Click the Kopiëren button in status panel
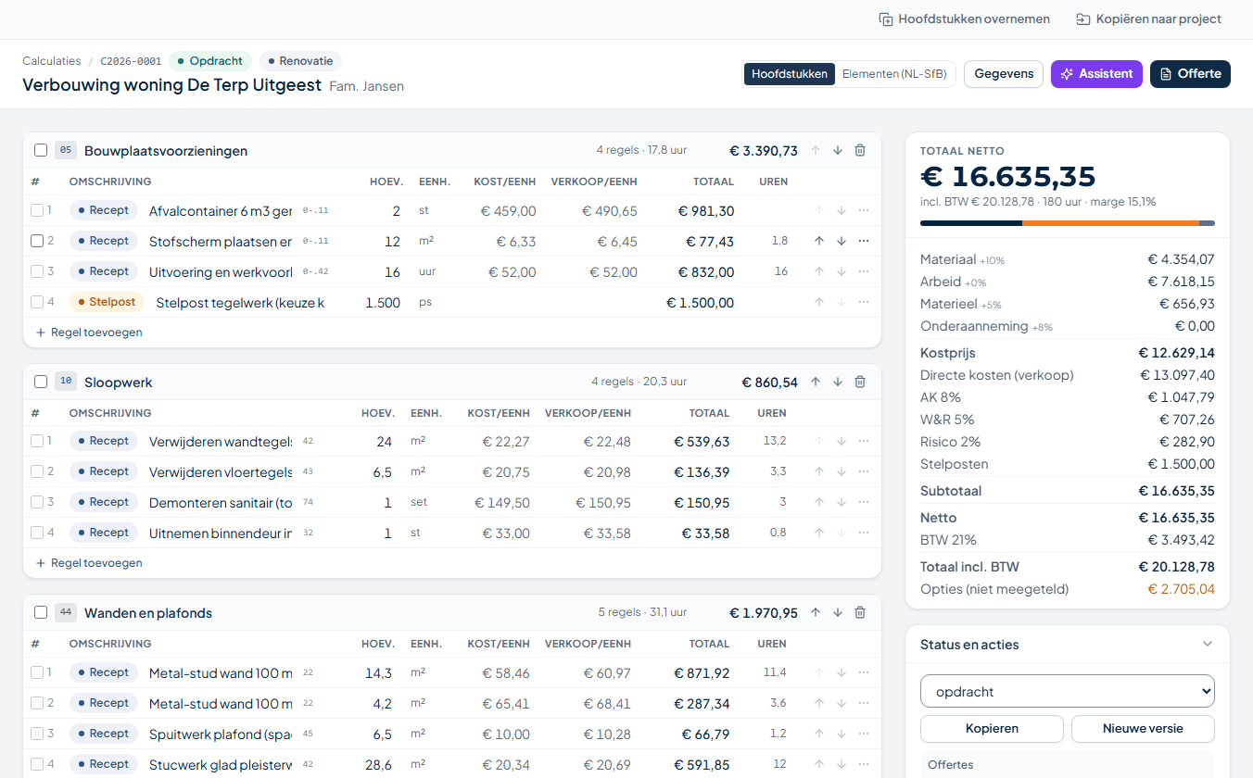 click(992, 728)
